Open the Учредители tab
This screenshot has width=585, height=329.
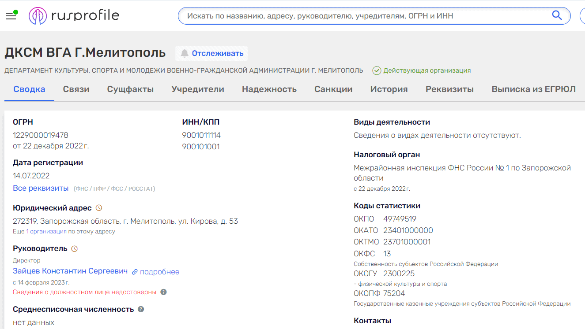coord(197,89)
